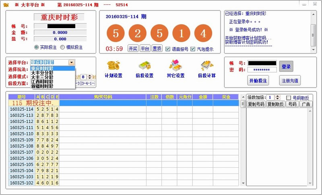
Task: Click the 复制号码 copy numbers button
Action: (x=256, y=104)
